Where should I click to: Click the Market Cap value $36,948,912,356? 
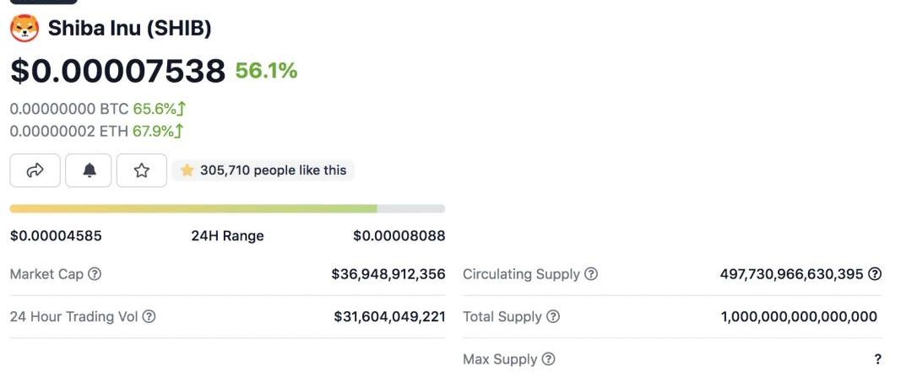388,274
